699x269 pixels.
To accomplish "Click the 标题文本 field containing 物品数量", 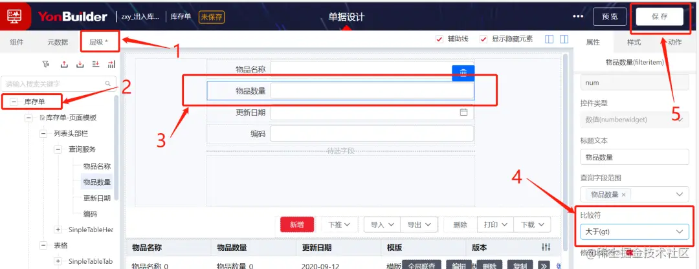I will coord(634,157).
